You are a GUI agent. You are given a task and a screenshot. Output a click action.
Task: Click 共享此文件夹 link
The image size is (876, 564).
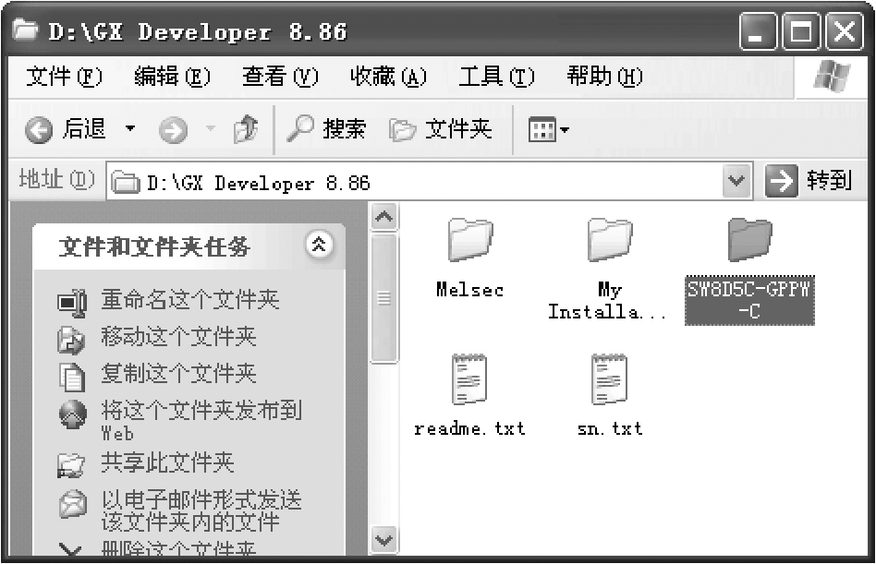tap(167, 462)
